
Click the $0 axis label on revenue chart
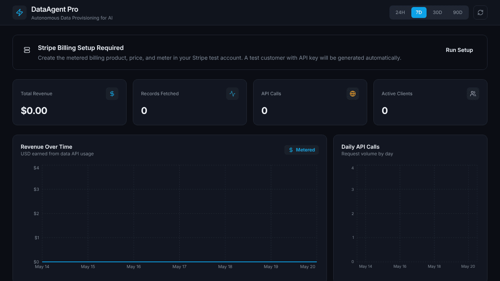pyautogui.click(x=36, y=262)
